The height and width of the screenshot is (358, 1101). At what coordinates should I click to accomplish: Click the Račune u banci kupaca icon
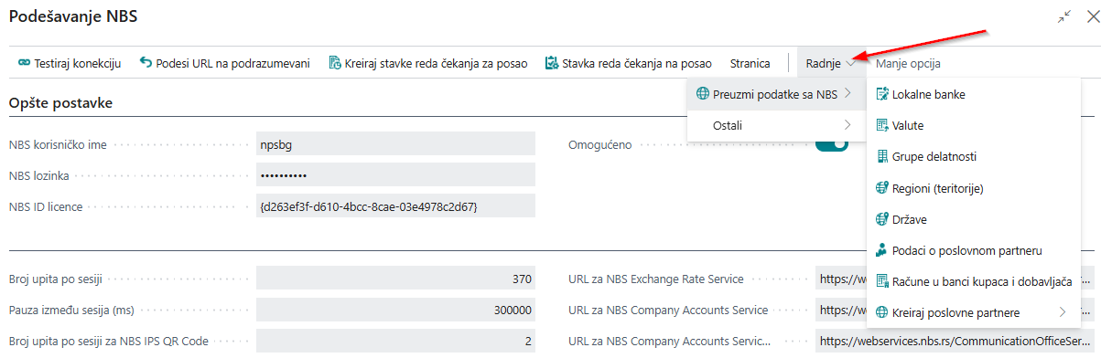(882, 281)
